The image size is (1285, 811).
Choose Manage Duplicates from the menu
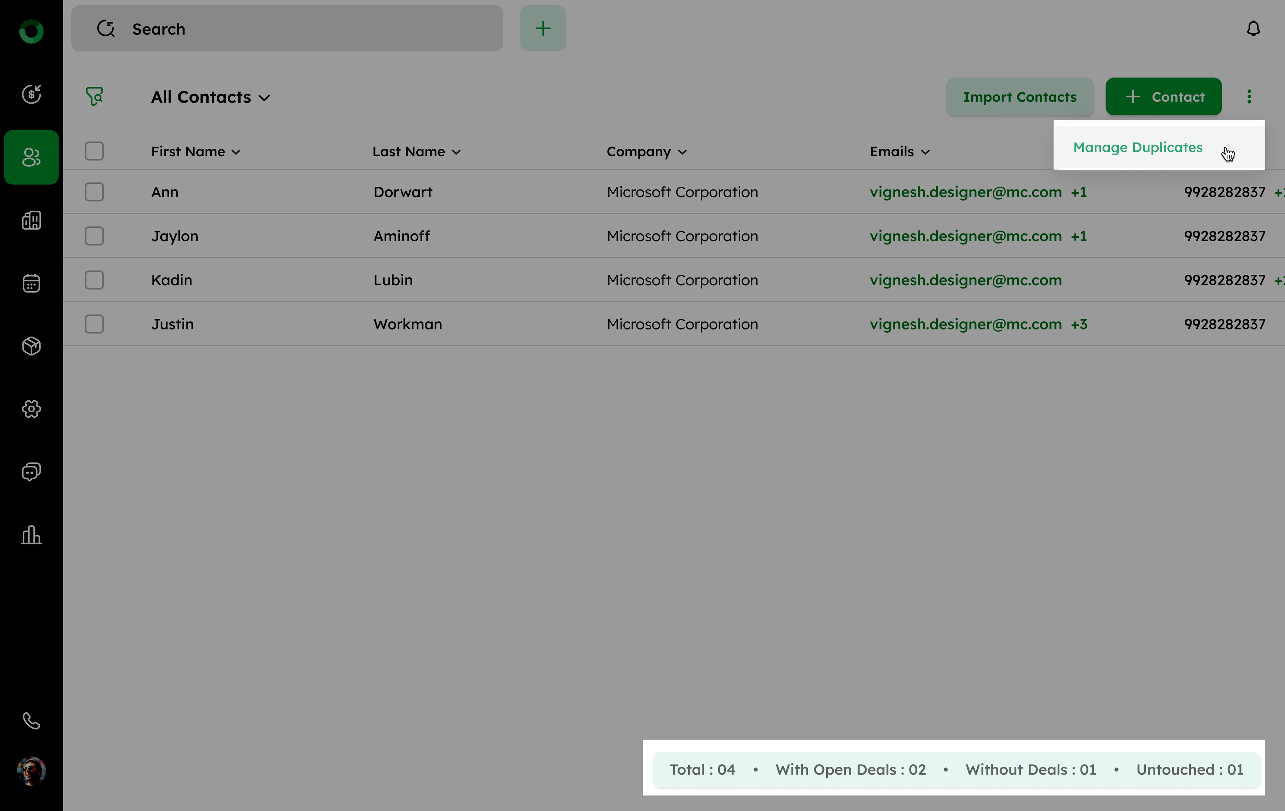[1138, 147]
